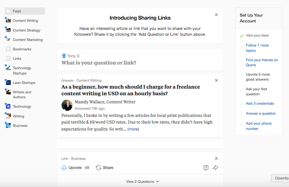
Task: Dismiss the Introducing Sharing Links banner
Action: coord(216,14)
